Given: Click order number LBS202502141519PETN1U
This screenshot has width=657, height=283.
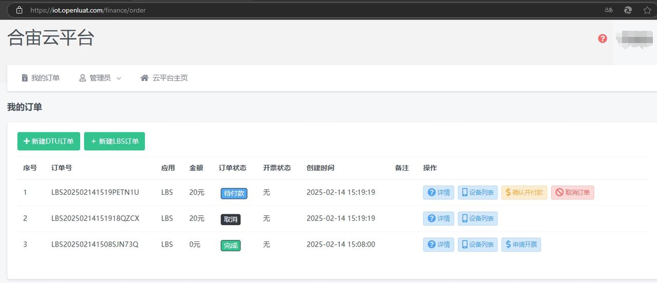Looking at the screenshot, I should [95, 192].
